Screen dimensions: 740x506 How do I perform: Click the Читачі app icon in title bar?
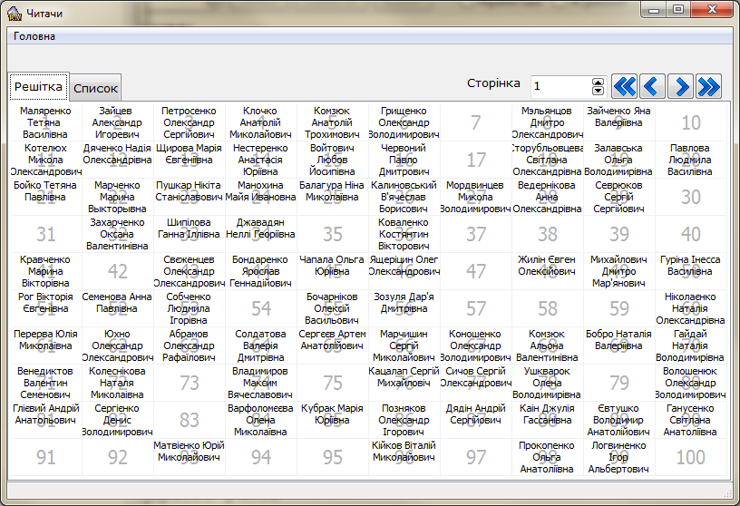pos(14,12)
